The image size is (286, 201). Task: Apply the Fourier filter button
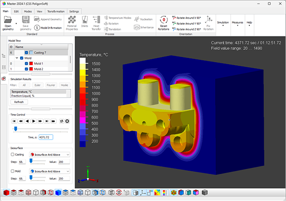(51, 85)
